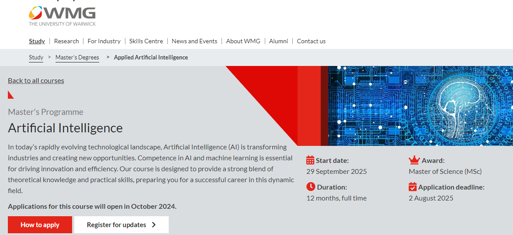The width and height of the screenshot is (513, 235).
Task: Click the chevron arrow on Register for updates
Action: coord(154,225)
